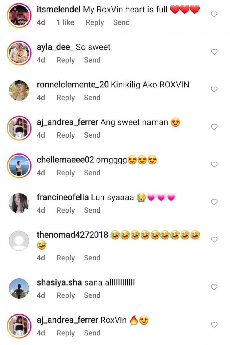
Task: Reply to itsmelendel's comment
Action: point(95,23)
